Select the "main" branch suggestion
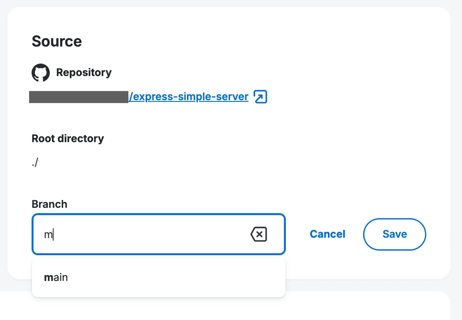The image size is (462, 320). [56, 277]
